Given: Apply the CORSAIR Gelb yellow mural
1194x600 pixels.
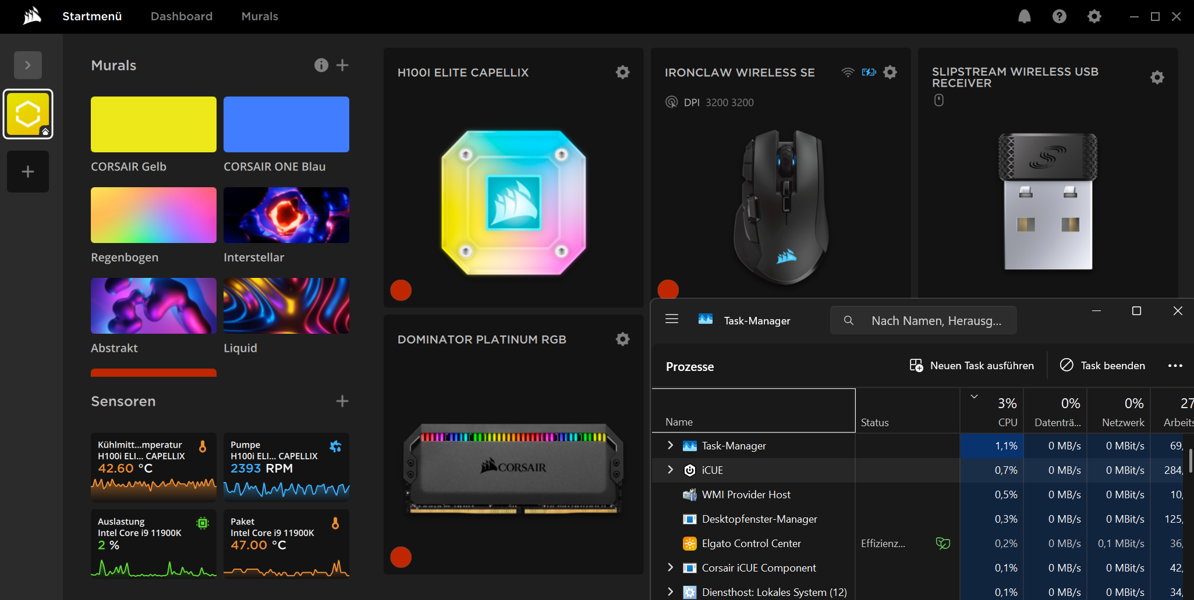Looking at the screenshot, I should coord(154,124).
